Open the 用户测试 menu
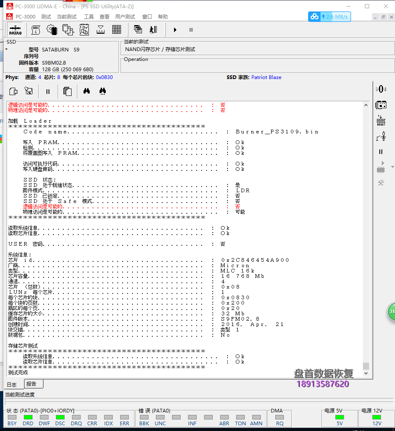The image size is (395, 431). [x=125, y=17]
